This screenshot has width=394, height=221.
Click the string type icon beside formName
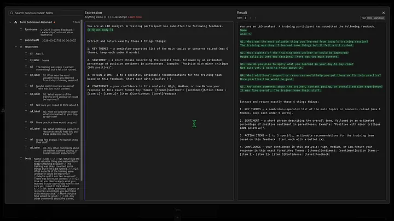(x=21, y=29)
